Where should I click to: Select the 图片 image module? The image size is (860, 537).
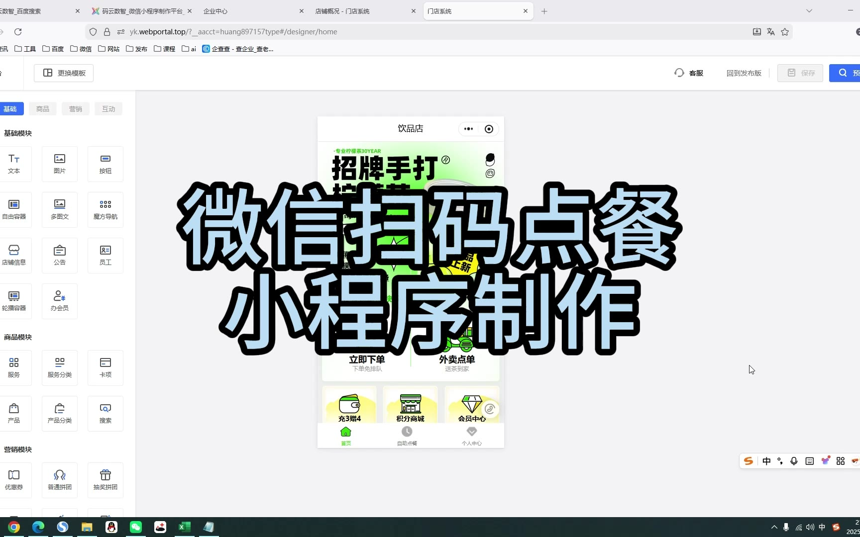point(60,164)
